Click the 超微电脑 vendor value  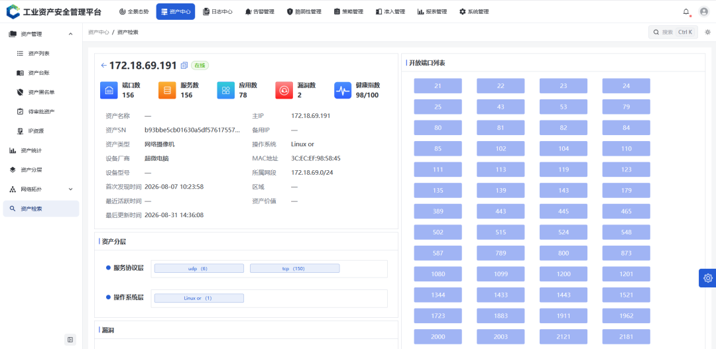tap(156, 158)
